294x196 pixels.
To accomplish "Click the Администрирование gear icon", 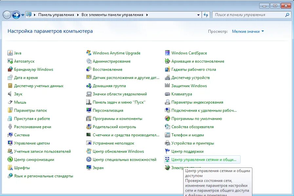I will [x=89, y=61].
